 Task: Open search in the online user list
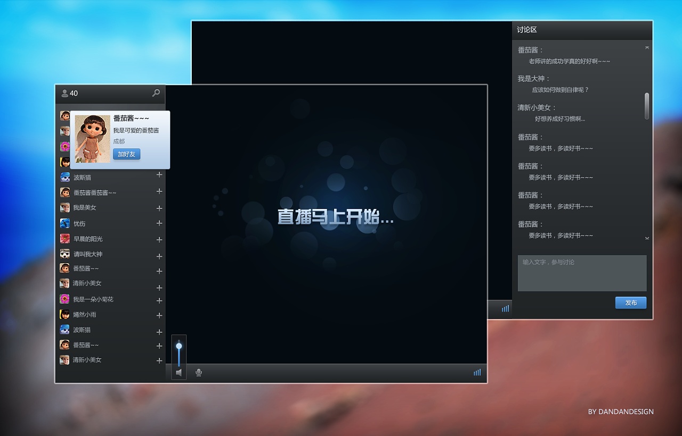coord(156,93)
